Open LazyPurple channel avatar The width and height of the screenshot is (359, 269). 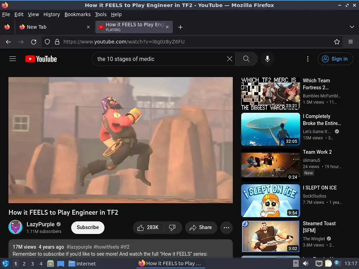(15, 227)
